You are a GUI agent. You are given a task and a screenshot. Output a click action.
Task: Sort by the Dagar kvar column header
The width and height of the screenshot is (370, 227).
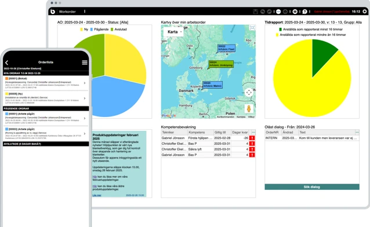[x=241, y=132]
